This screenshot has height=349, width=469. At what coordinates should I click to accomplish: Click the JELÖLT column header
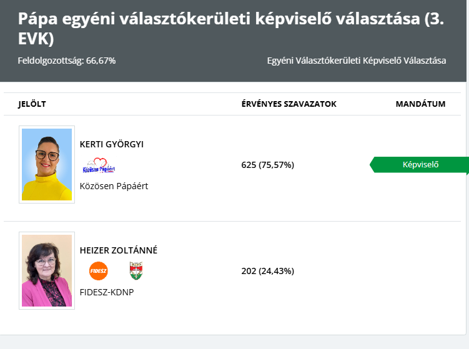32,104
